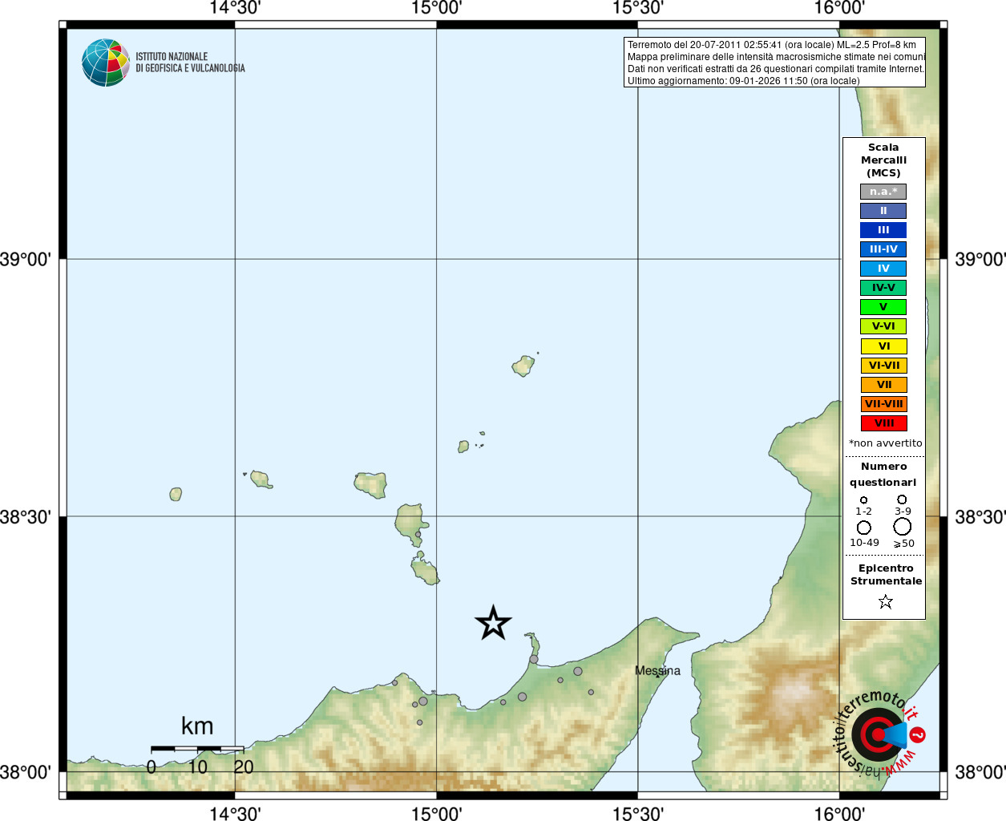Select the 3-9 questionnaires circle symbol

(x=902, y=499)
